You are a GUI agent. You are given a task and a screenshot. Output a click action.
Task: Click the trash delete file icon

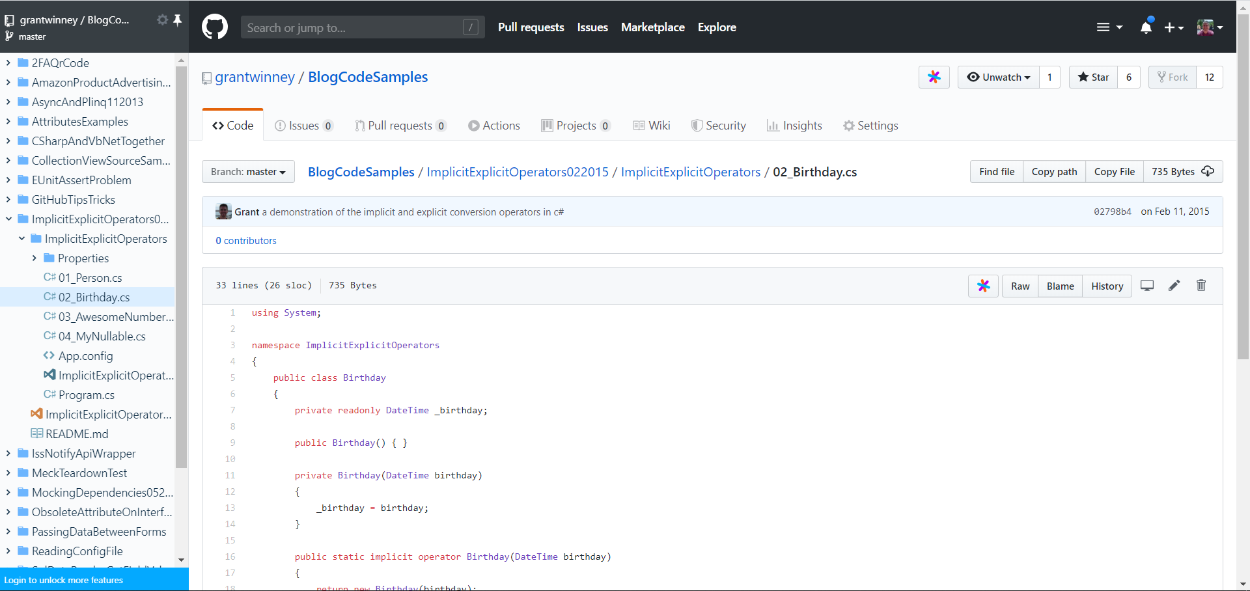(x=1201, y=286)
